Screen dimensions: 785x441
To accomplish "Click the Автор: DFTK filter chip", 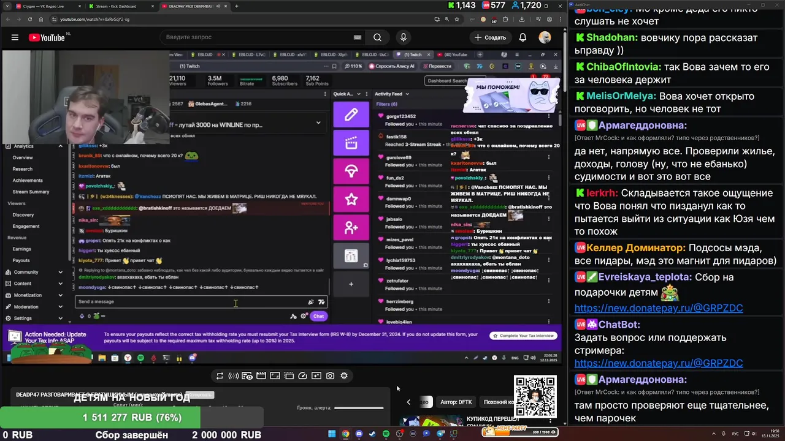I will (456, 402).
